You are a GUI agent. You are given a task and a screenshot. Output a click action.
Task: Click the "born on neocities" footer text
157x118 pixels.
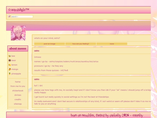click(107, 115)
